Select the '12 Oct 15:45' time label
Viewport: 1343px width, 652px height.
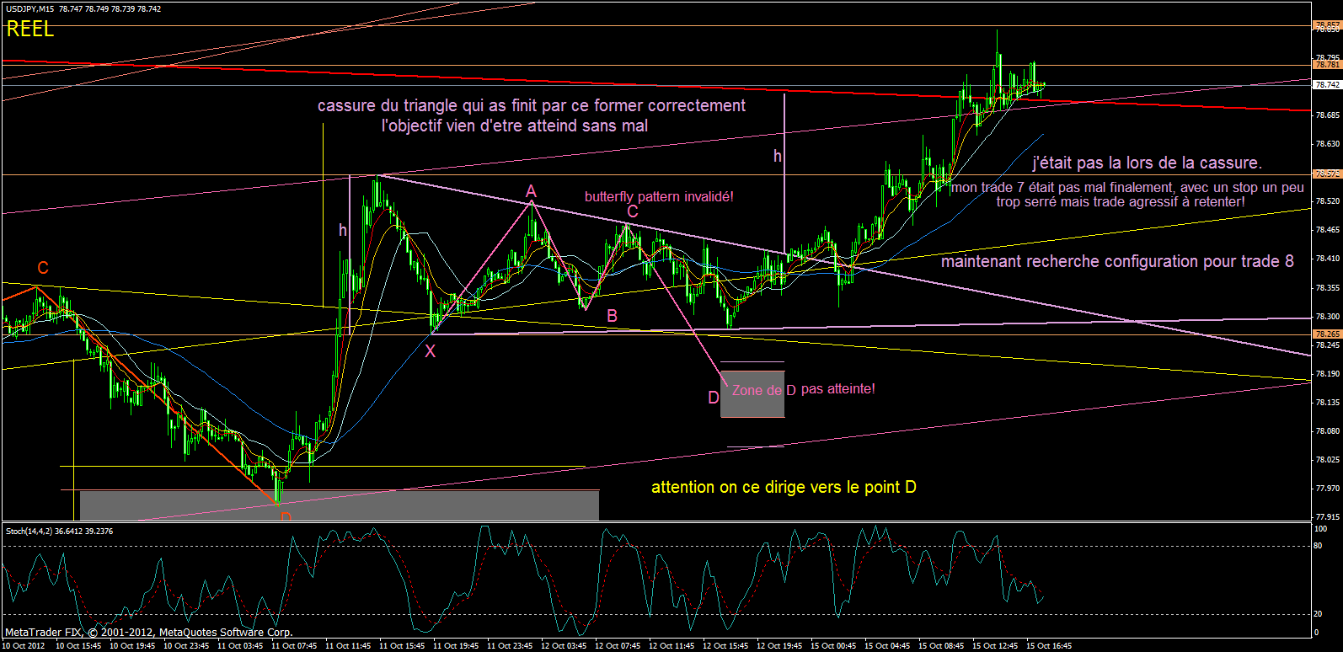(725, 646)
